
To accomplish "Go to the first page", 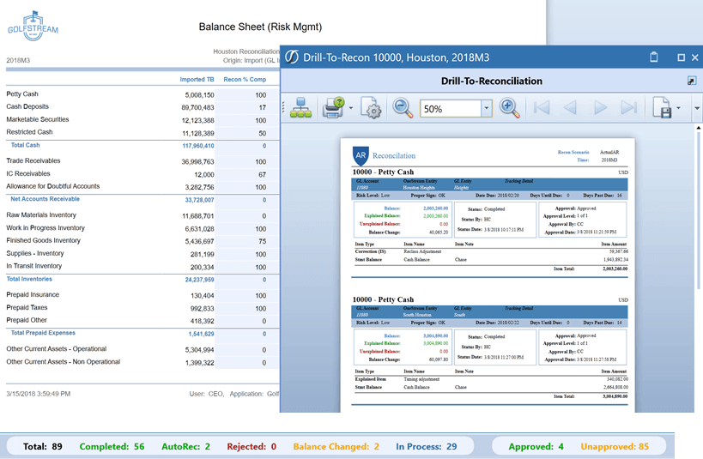I will coord(542,108).
